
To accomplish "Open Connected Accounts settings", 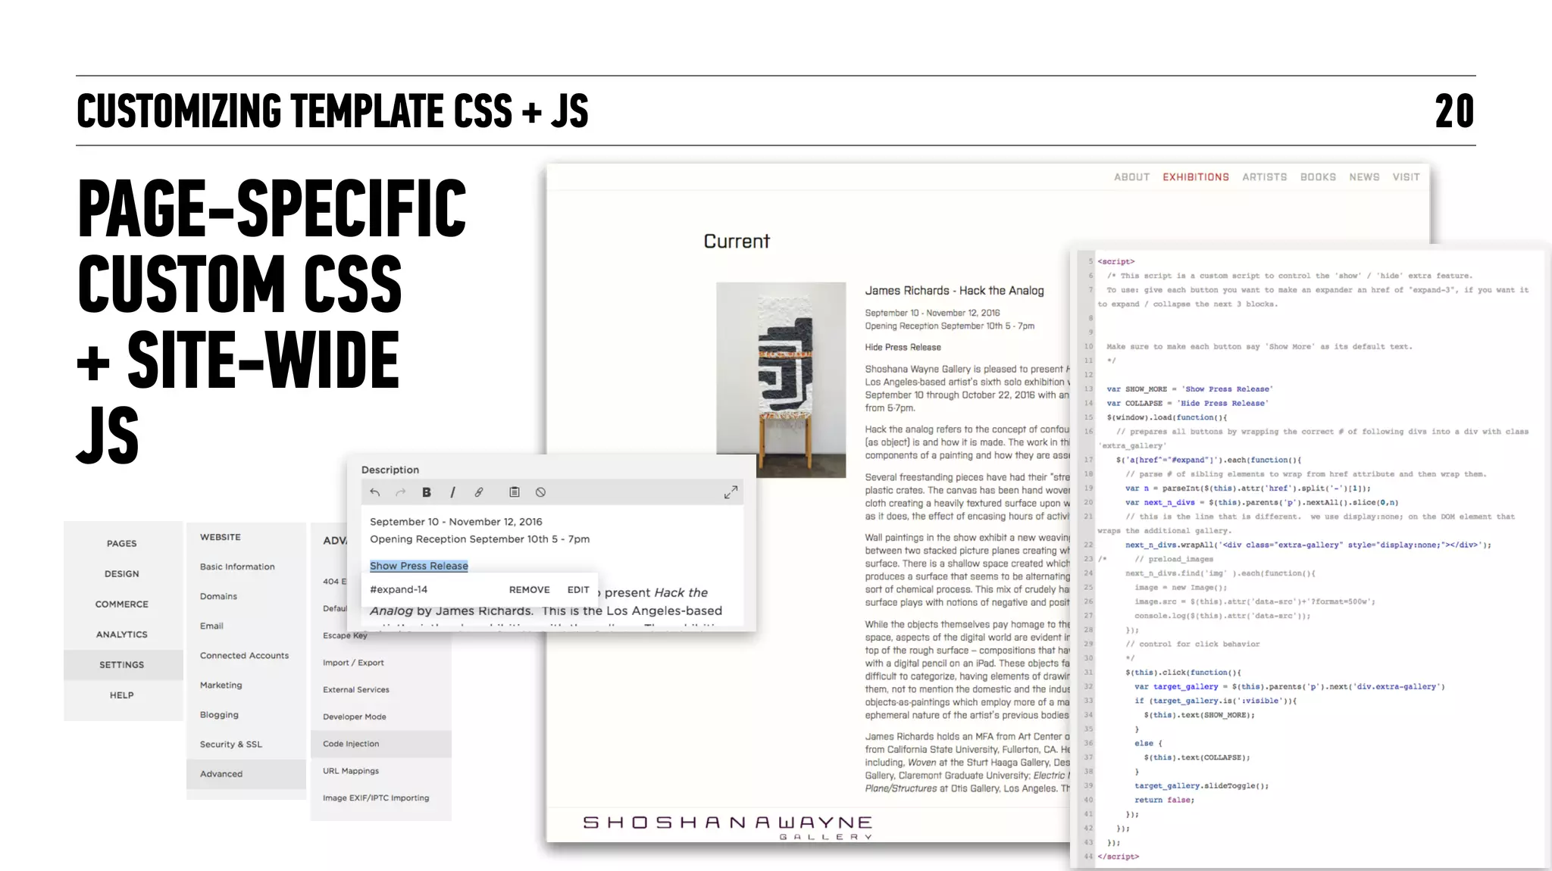I will coord(244,655).
